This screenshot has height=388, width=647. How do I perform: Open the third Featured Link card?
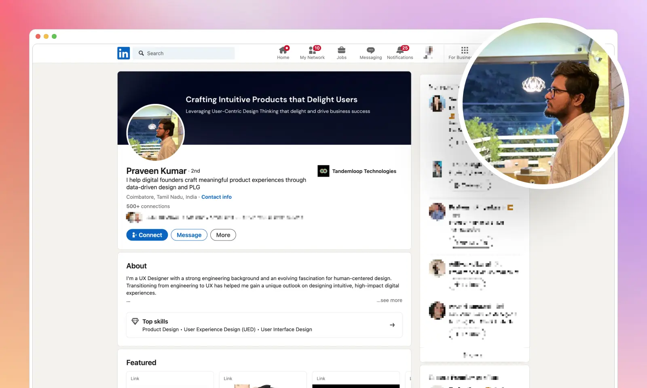[356, 380]
